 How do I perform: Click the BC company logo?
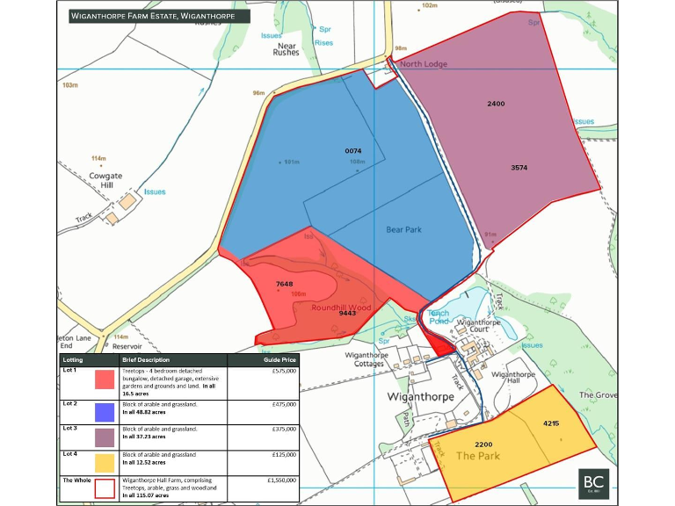[592, 483]
